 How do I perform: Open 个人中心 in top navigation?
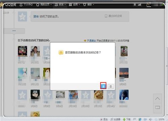(26, 5)
